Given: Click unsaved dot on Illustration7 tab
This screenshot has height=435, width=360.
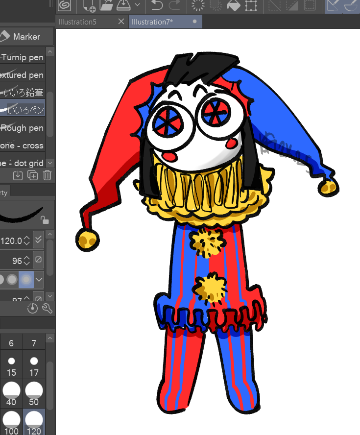Looking at the screenshot, I should click(x=195, y=22).
